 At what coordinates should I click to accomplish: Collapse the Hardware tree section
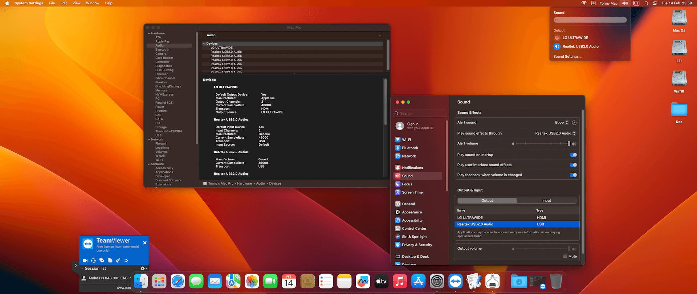click(149, 33)
